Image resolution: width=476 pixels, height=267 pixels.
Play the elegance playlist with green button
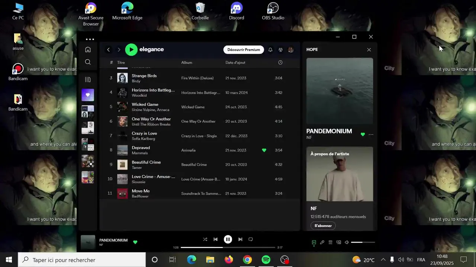(x=131, y=50)
